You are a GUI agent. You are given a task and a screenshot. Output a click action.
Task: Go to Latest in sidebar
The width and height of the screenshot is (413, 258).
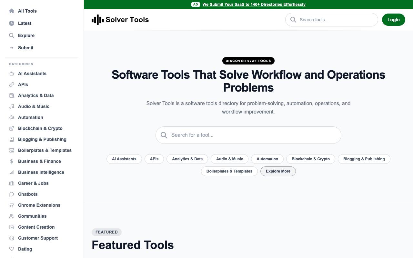tap(42, 23)
